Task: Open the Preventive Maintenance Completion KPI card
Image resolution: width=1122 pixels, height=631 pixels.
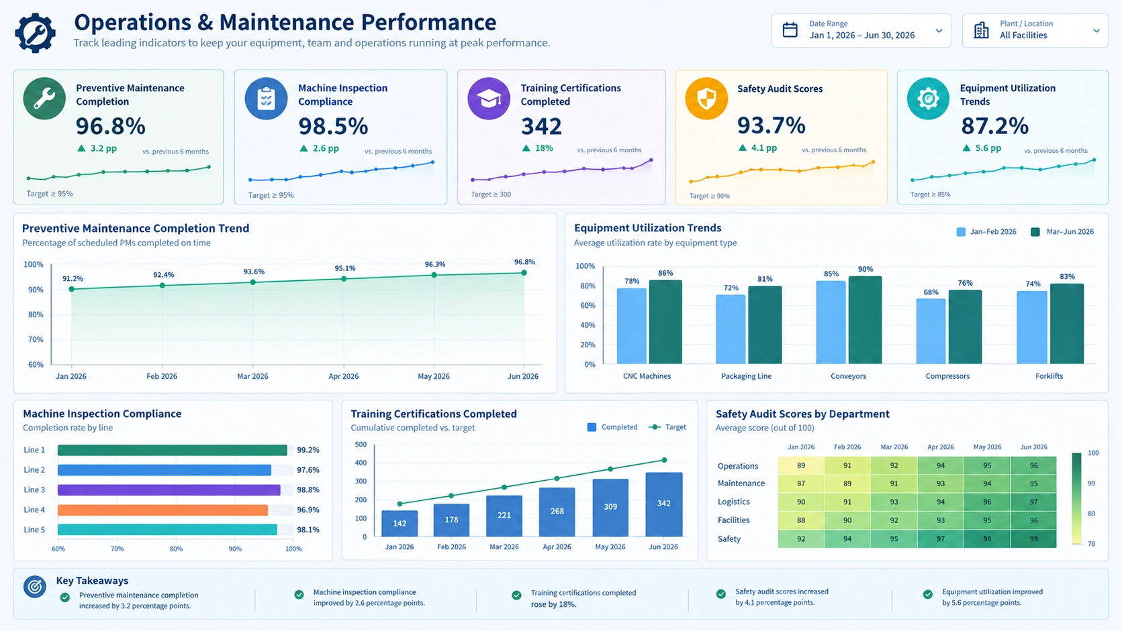Action: click(x=118, y=137)
